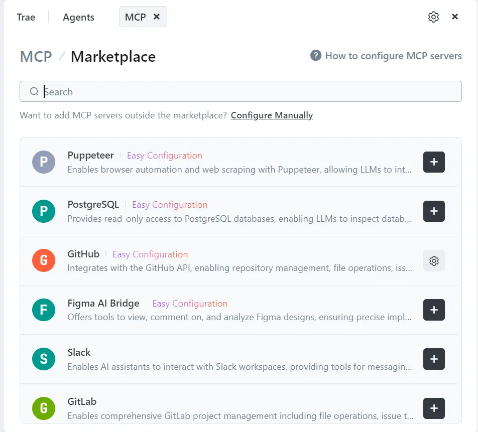Viewport: 478px width, 432px height.
Task: Click PostgreSQL's Easy Configuration label
Action: (170, 205)
